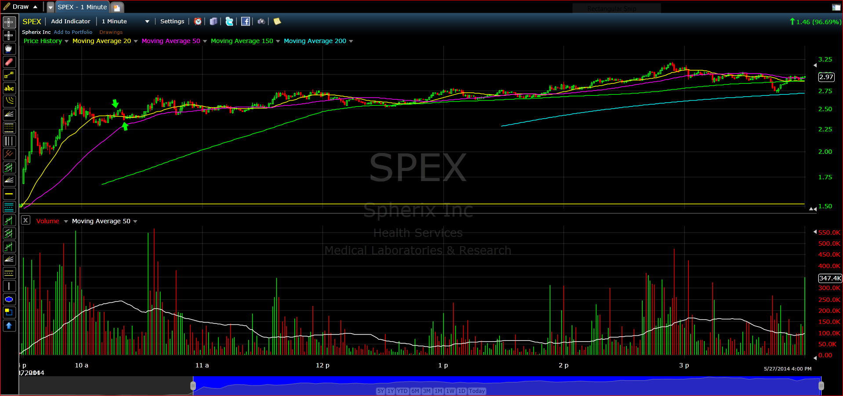
Task: Click the blue range overview strip
Action: click(x=507, y=385)
